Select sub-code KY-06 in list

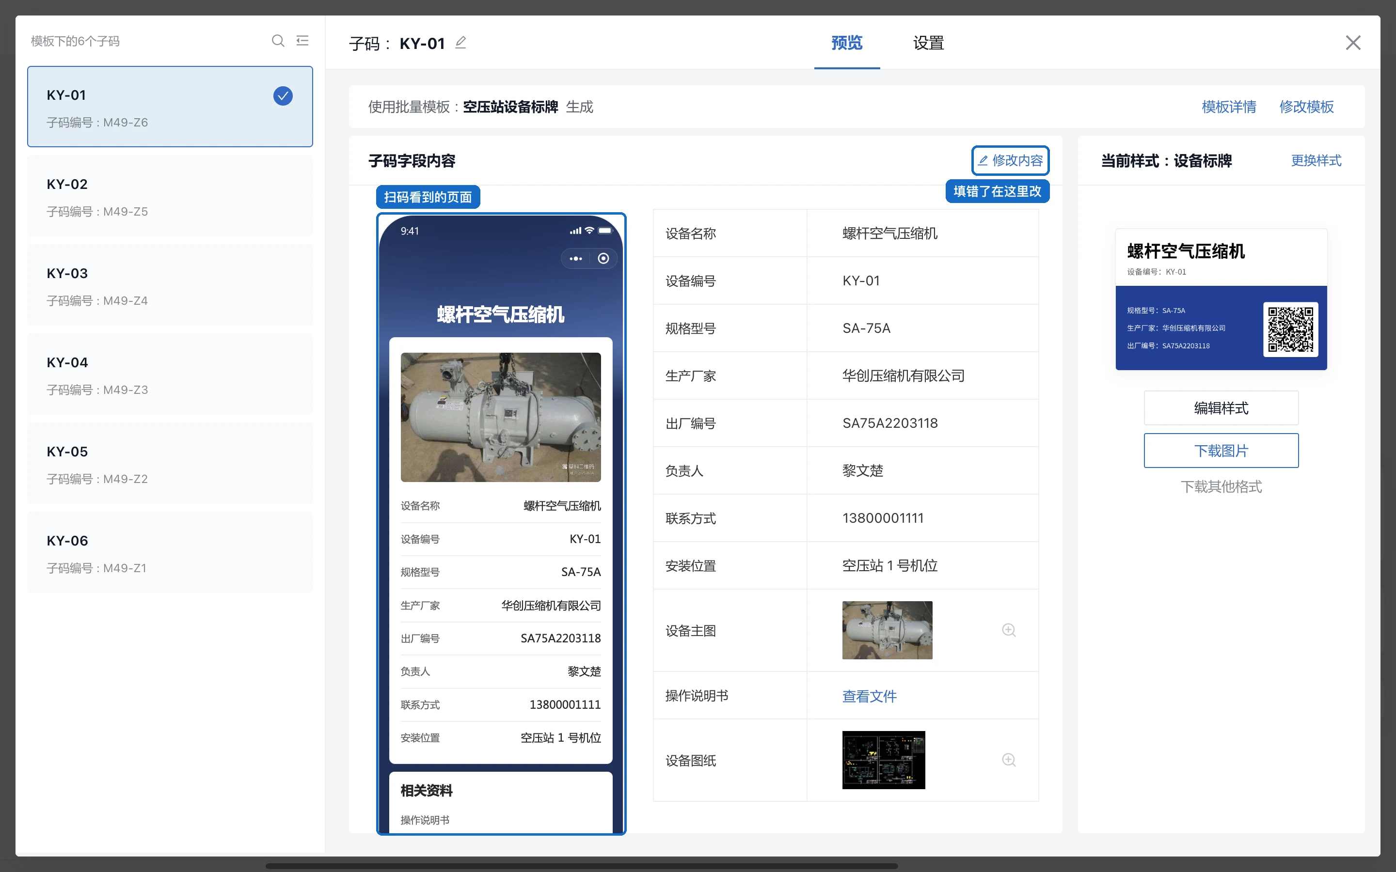point(170,552)
